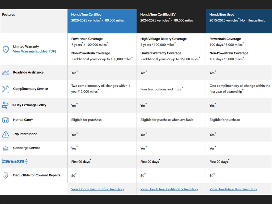
Task: Open the View Warranty Booklet (PDF) link
Action: coord(35,52)
